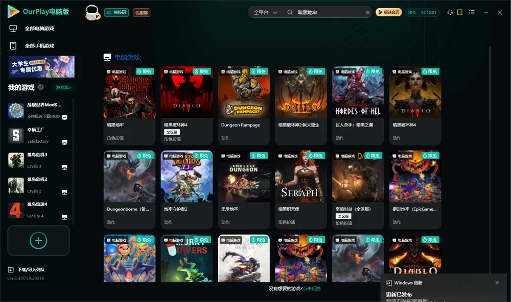Screen dimensions: 511x302
Task: Add a game with the plus button
Action: 38,240
